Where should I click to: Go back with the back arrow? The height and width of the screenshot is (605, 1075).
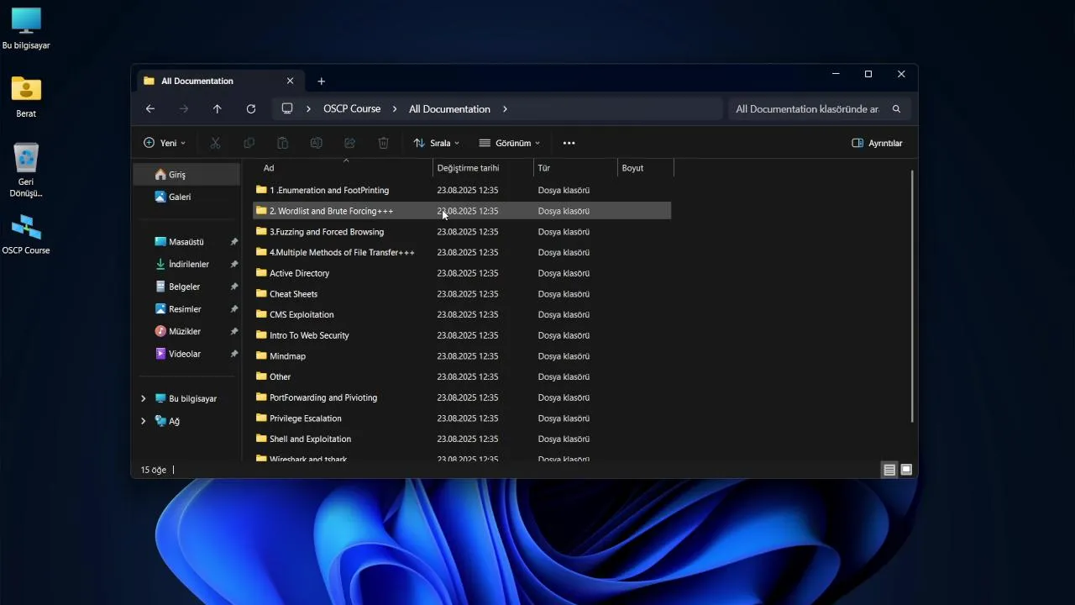click(150, 109)
